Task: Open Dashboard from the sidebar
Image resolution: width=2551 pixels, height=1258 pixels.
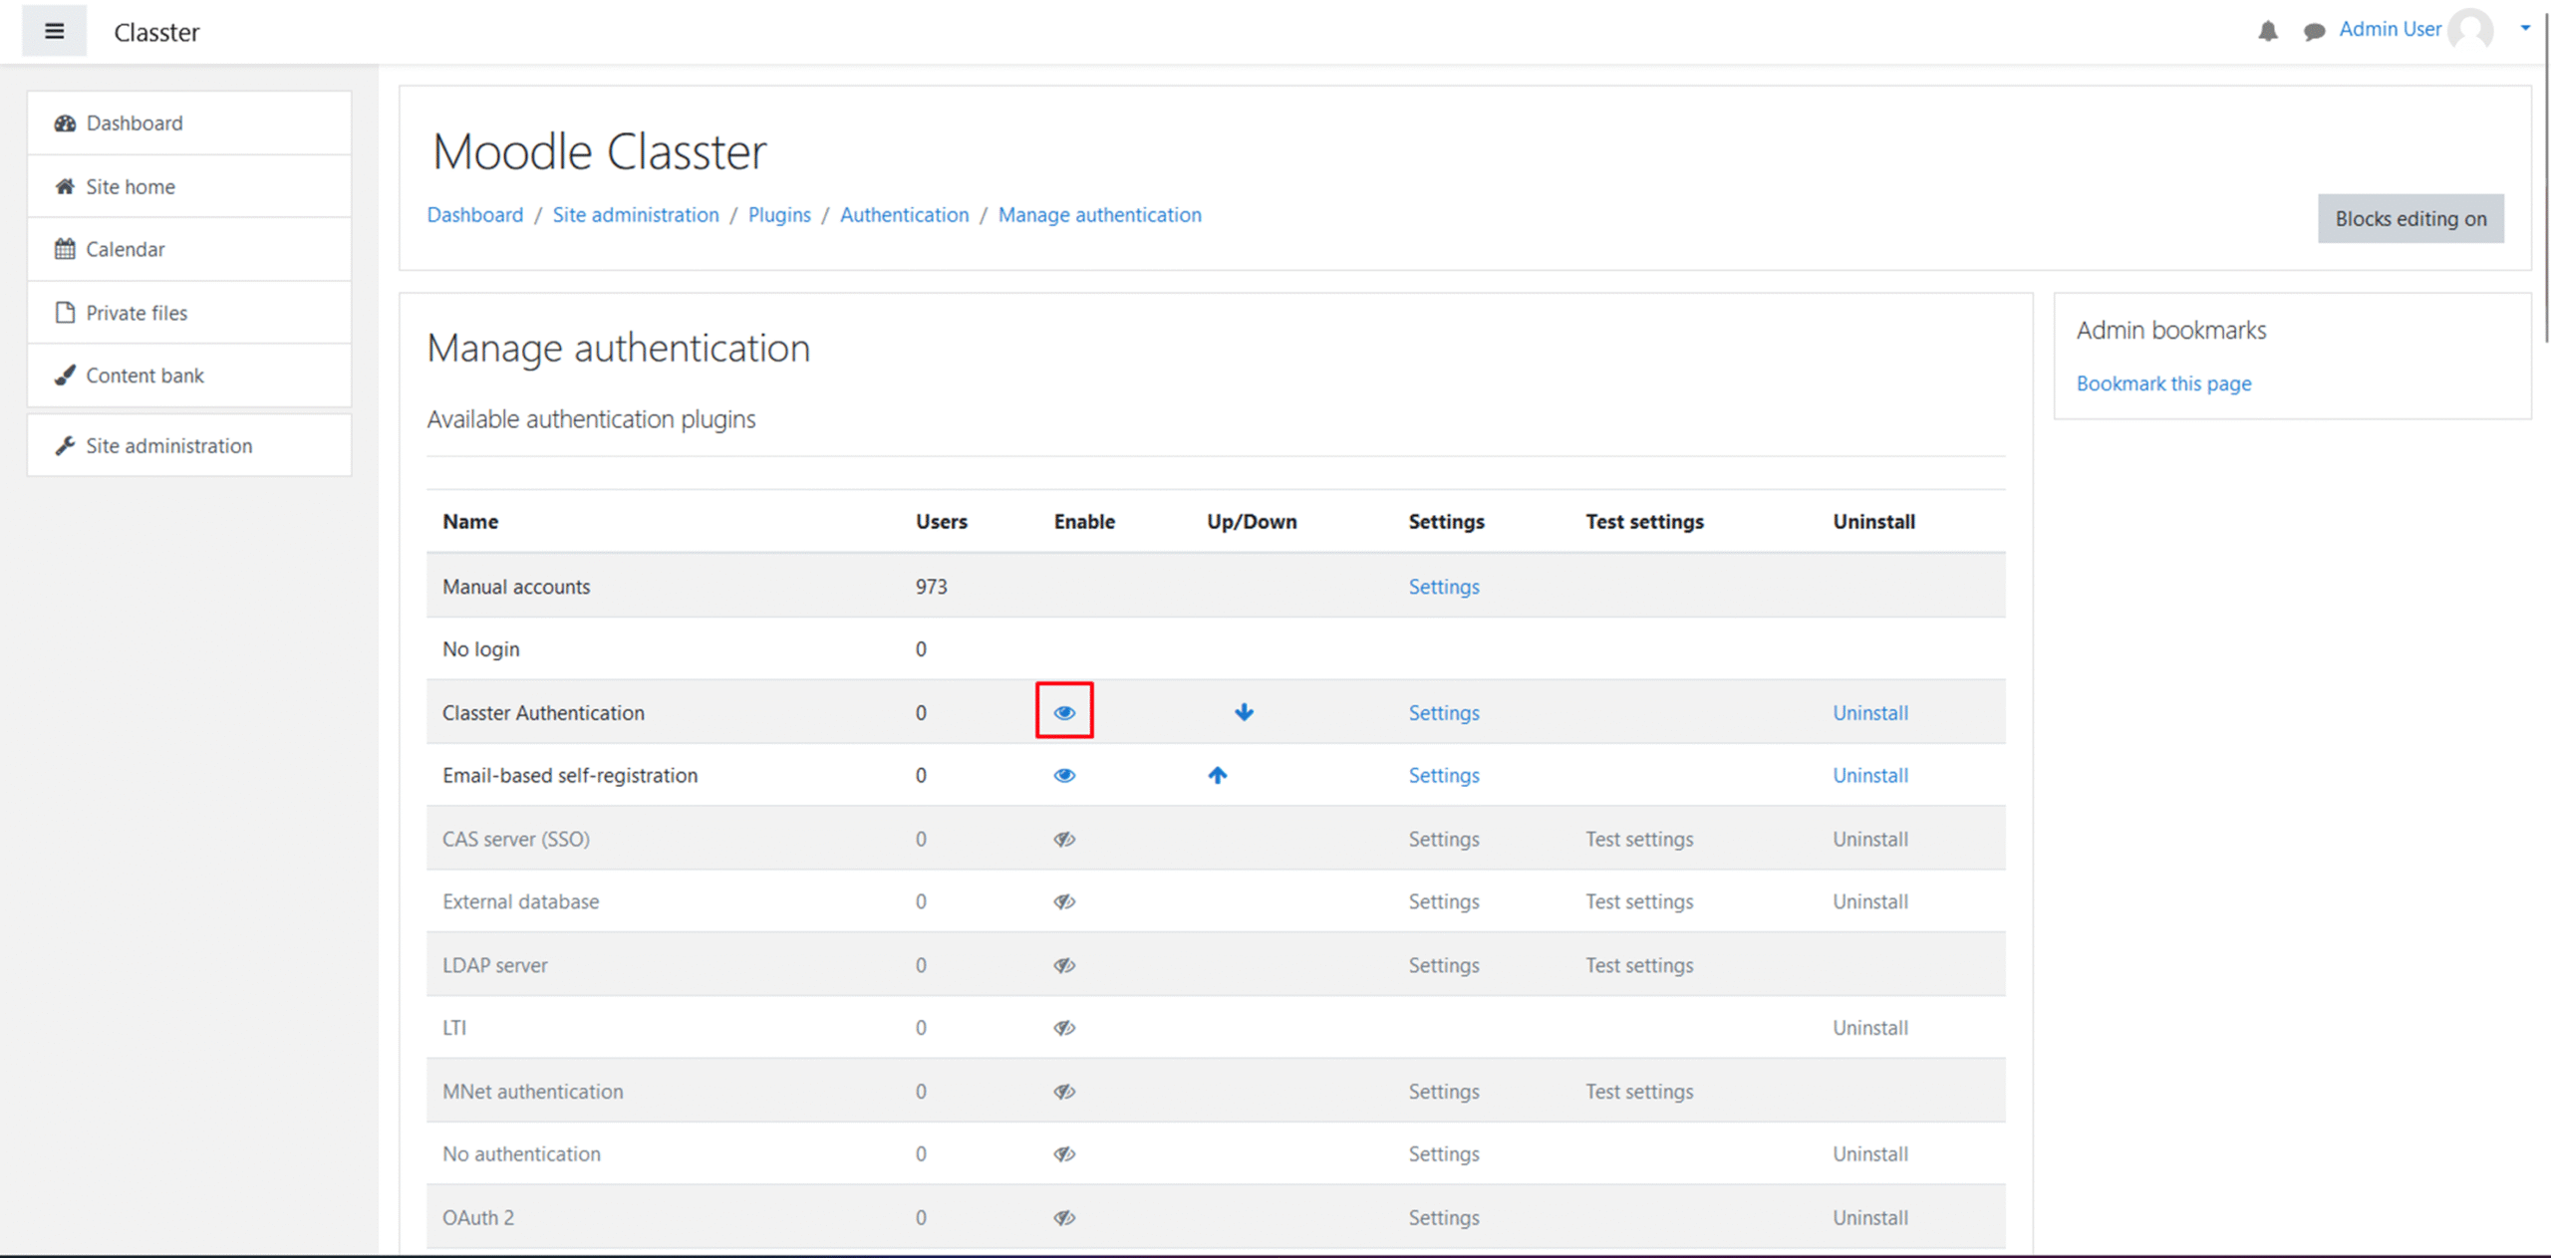Action: click(x=189, y=123)
